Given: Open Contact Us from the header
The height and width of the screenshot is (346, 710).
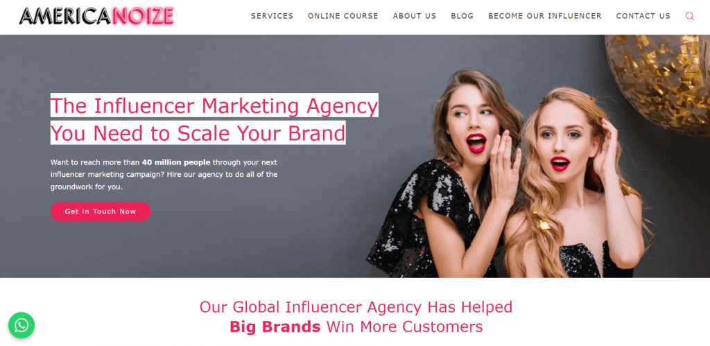Looking at the screenshot, I should (643, 16).
